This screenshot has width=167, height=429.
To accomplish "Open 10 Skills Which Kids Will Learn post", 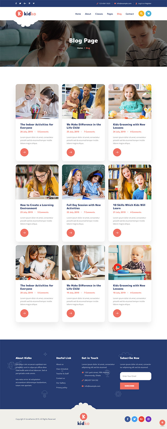I will tap(129, 207).
